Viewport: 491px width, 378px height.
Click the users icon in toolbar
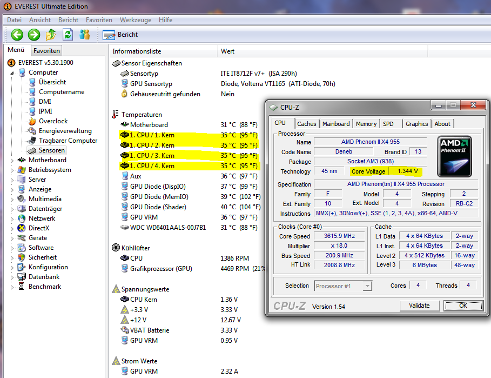(84, 35)
